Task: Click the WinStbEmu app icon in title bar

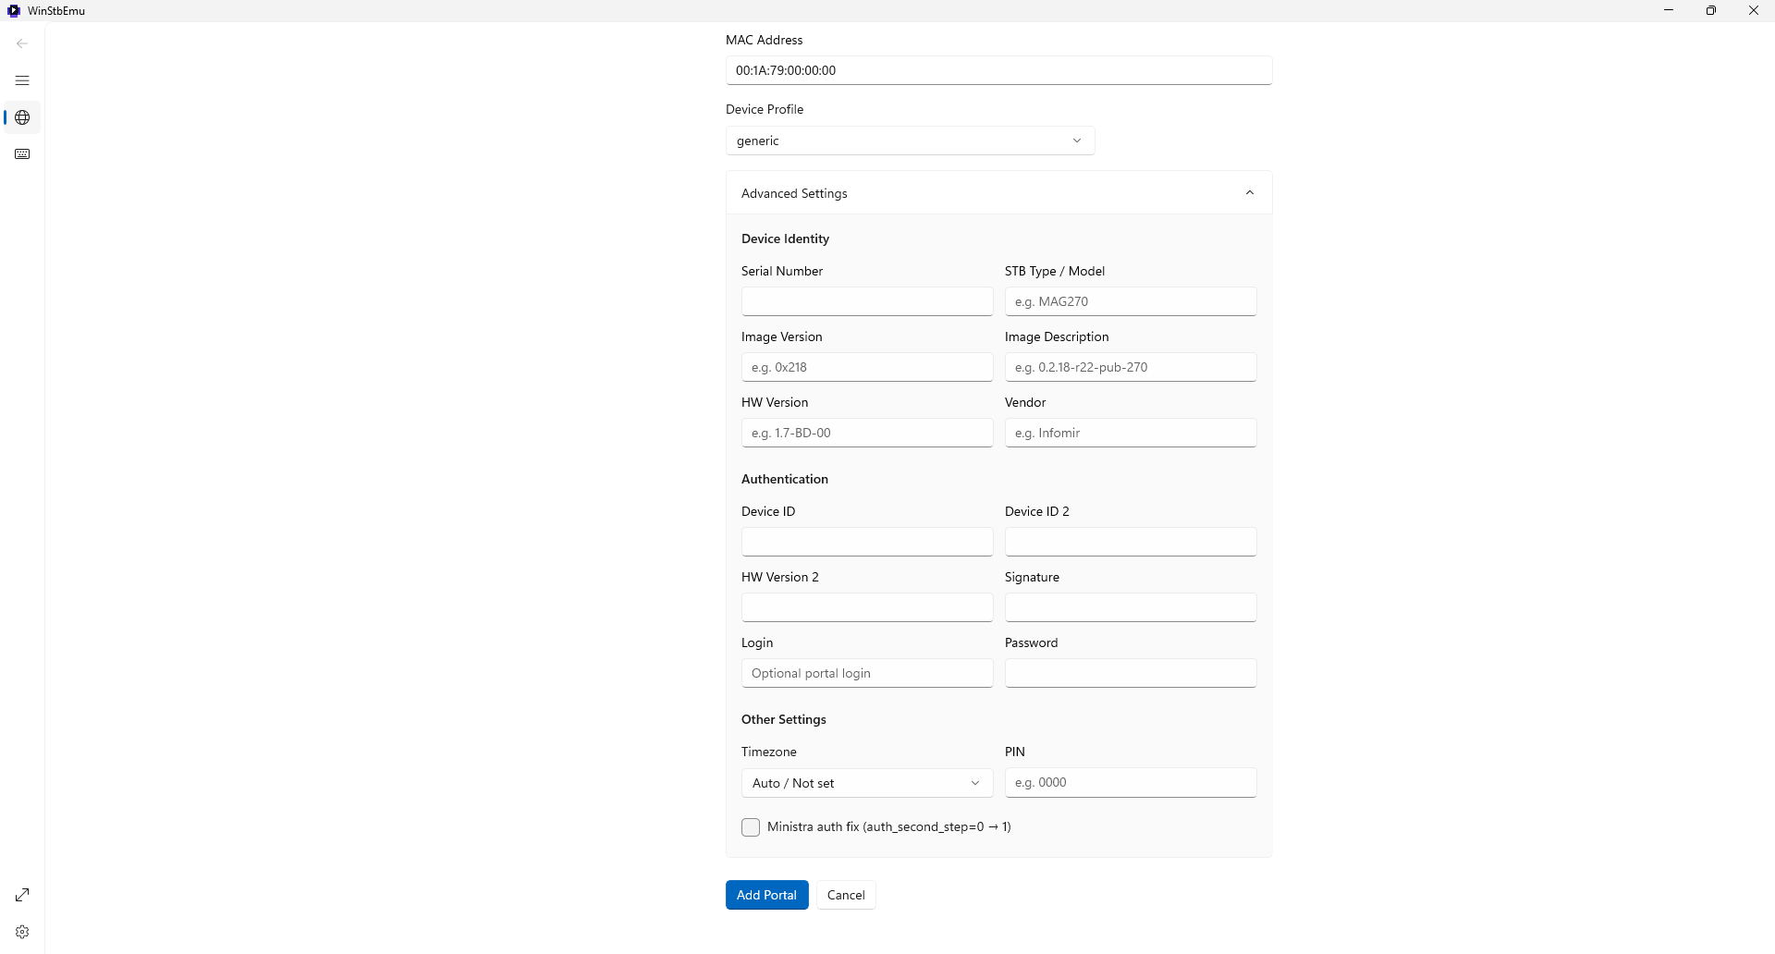Action: pyautogui.click(x=14, y=11)
